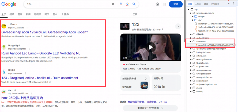
Task: Expand the (没有域) node
Action: 191,35
